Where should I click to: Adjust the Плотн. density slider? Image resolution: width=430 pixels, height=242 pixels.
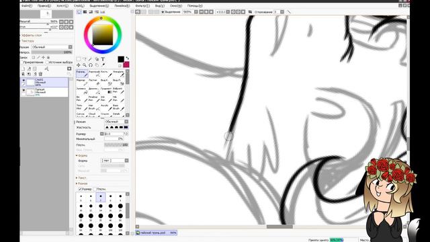point(116,145)
